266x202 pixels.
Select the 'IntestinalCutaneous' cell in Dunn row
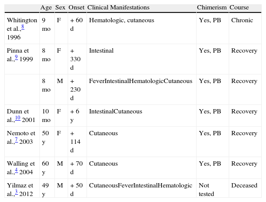[x=116, y=111]
